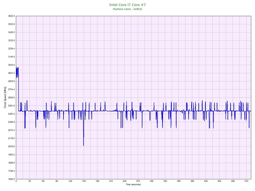Click the 420 tick on time axis
The width and height of the screenshot is (255, 191).
coord(206,181)
